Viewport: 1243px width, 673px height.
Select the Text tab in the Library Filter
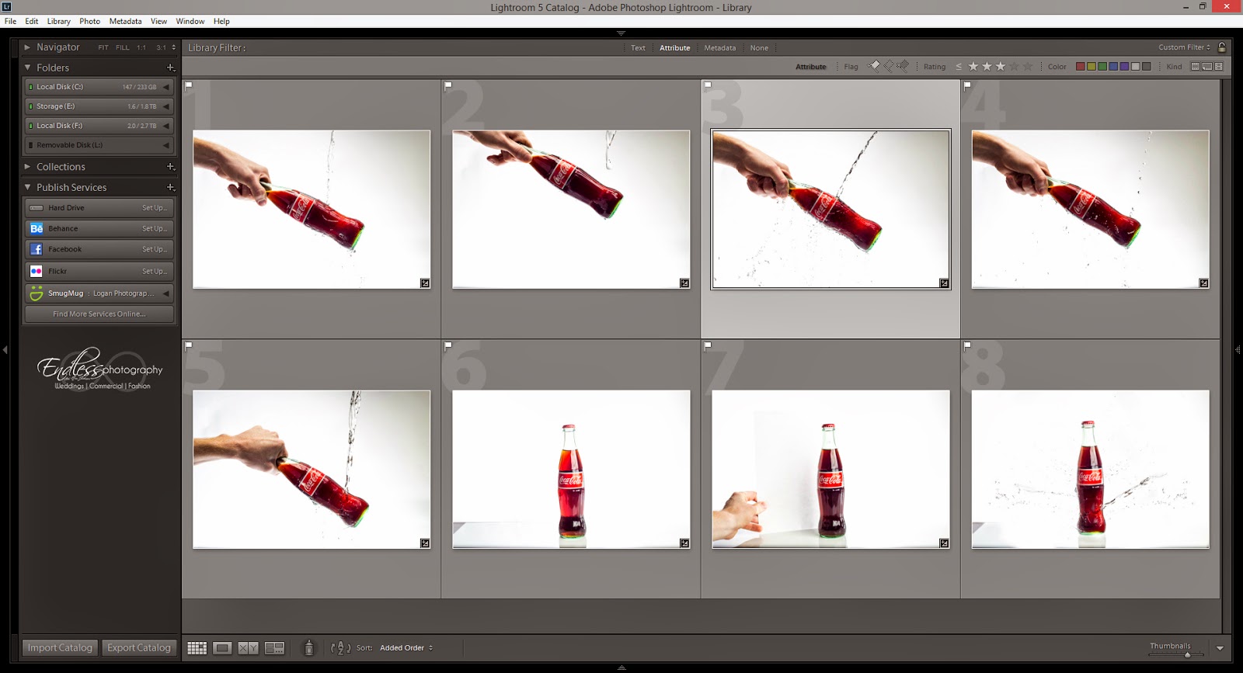coord(638,48)
